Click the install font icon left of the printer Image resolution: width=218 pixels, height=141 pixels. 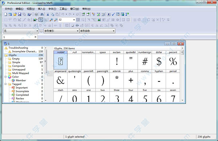pos(29,14)
